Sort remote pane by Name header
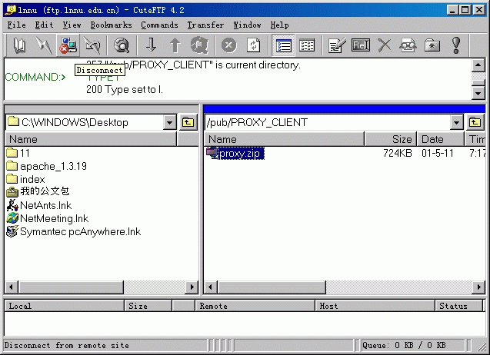The width and height of the screenshot is (490, 355). [284, 139]
